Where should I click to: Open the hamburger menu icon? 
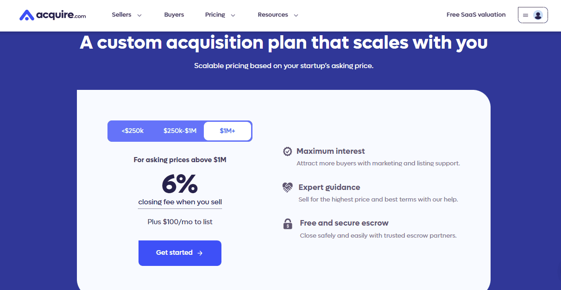click(x=525, y=15)
